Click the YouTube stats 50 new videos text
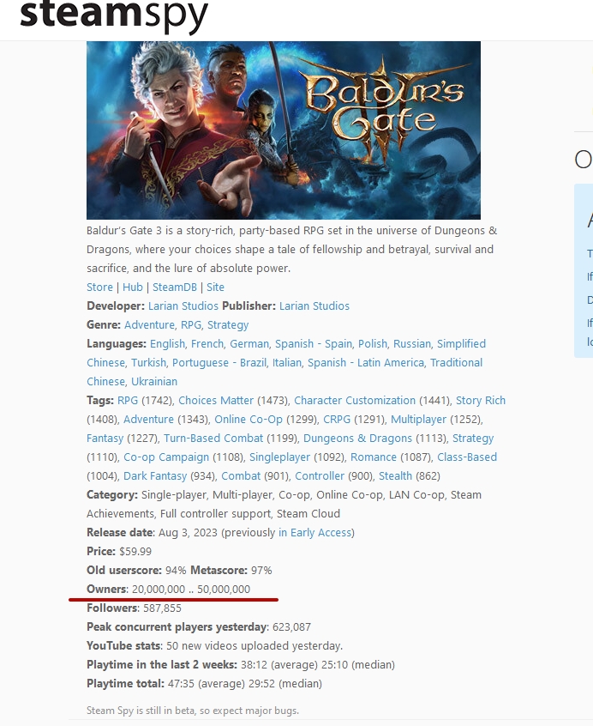Screen dimensions: 593x726 (x=255, y=646)
